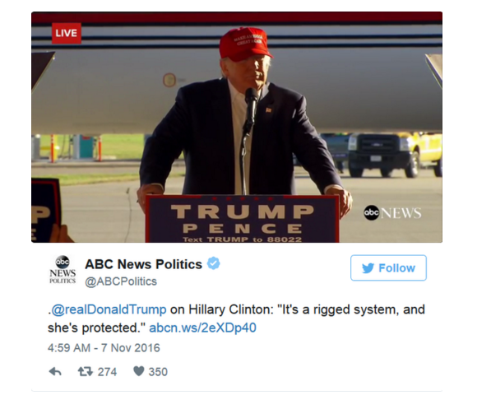The image size is (491, 409).
Task: Open the 4:59 AM - 7 Nov 2016 timestamp
Action: click(104, 348)
